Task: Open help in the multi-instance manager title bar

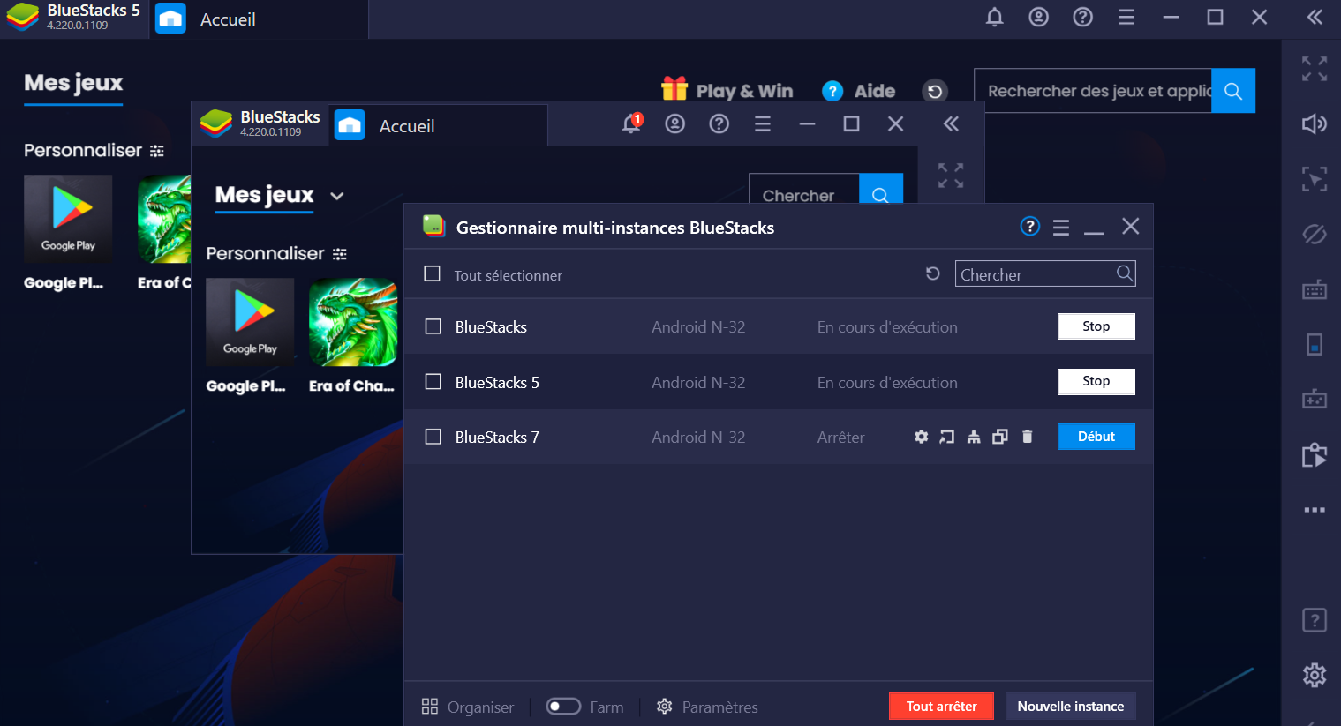Action: pyautogui.click(x=1030, y=227)
